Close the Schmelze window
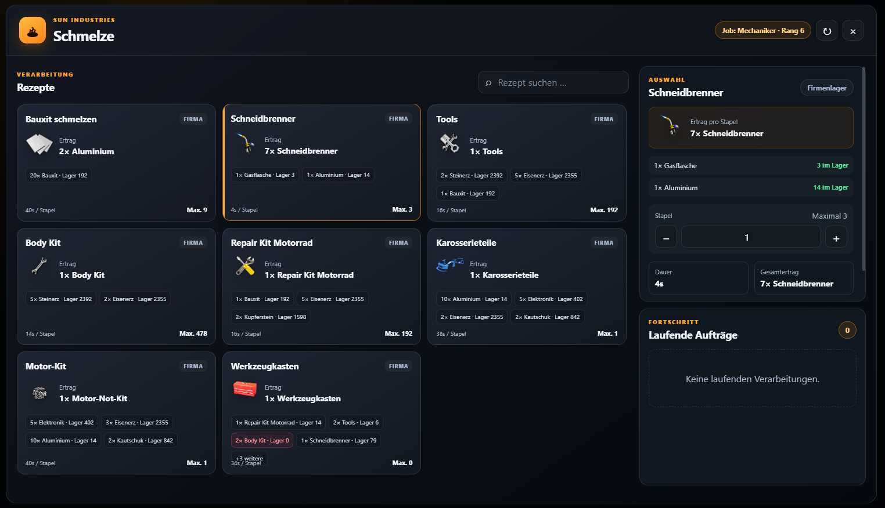This screenshot has width=885, height=508. [853, 31]
